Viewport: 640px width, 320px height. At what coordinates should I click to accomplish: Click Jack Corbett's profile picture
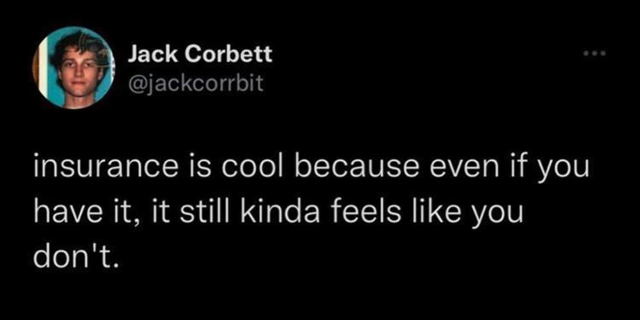[x=71, y=67]
